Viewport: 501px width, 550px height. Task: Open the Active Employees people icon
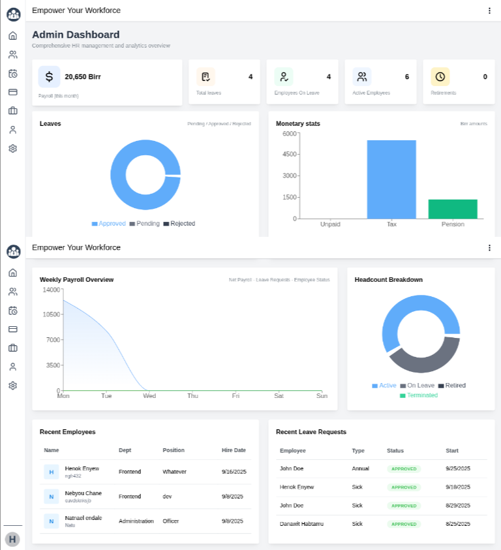tap(362, 77)
